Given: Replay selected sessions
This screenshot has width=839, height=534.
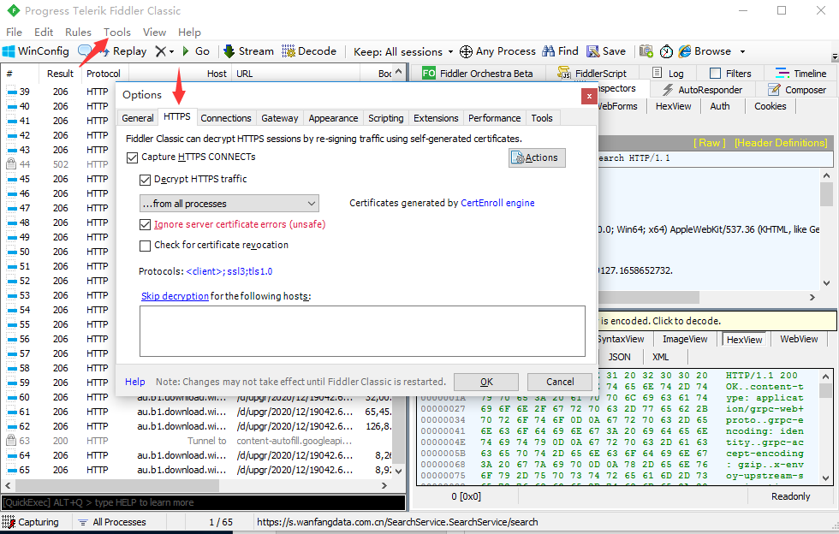Looking at the screenshot, I should click(x=129, y=51).
